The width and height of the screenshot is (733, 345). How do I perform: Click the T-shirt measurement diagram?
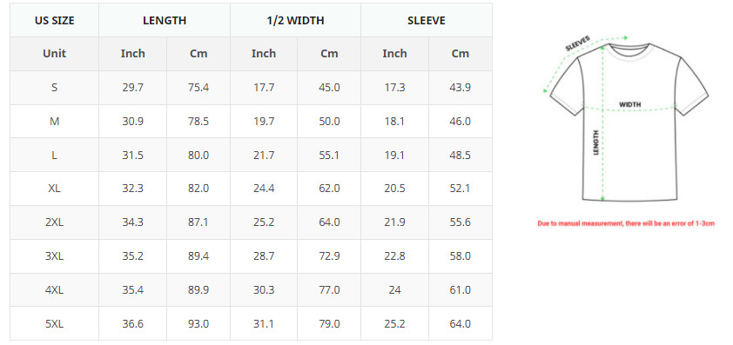tap(626, 118)
